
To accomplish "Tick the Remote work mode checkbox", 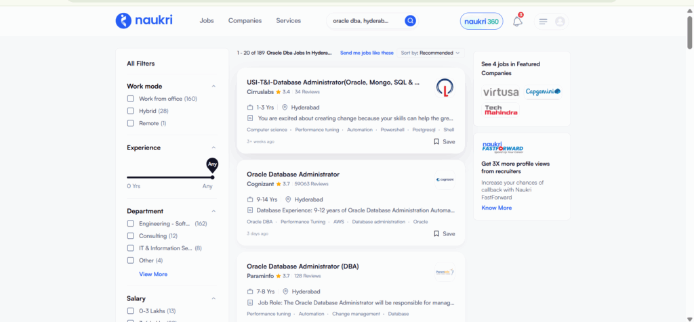I will click(x=131, y=123).
